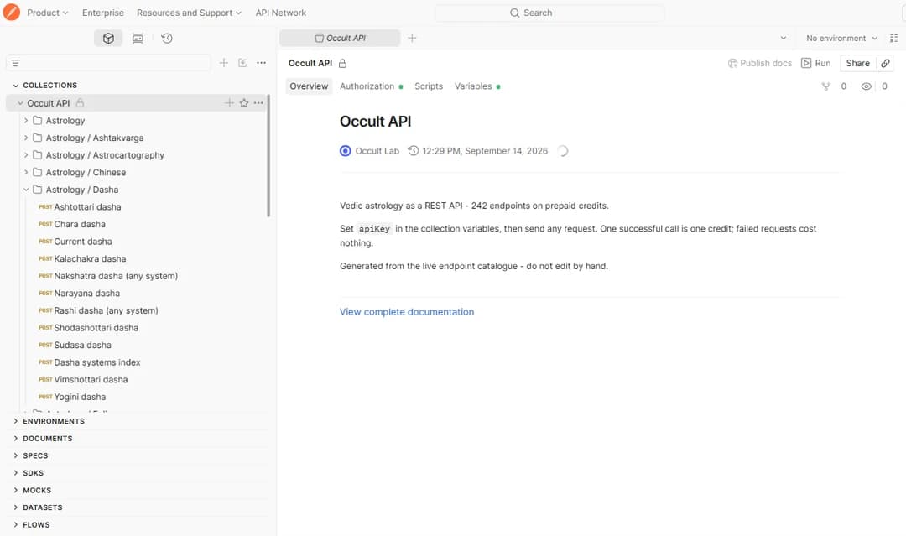Viewport: 906px width, 536px height.
Task: Click the fork count icon
Action: coord(826,86)
